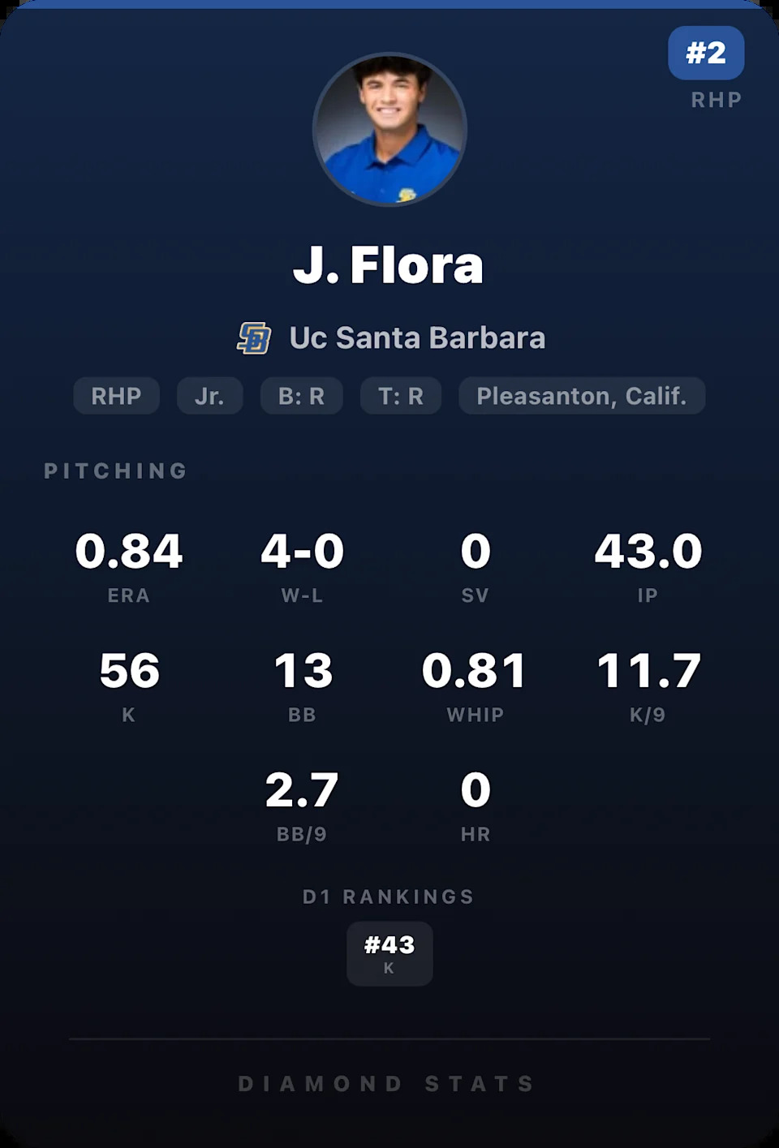Select the RHP position tag
Screen dimensions: 779x1148
tap(116, 396)
